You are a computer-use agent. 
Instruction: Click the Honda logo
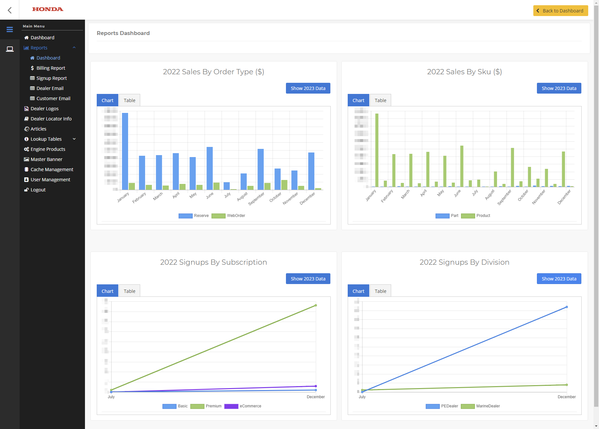(48, 9)
